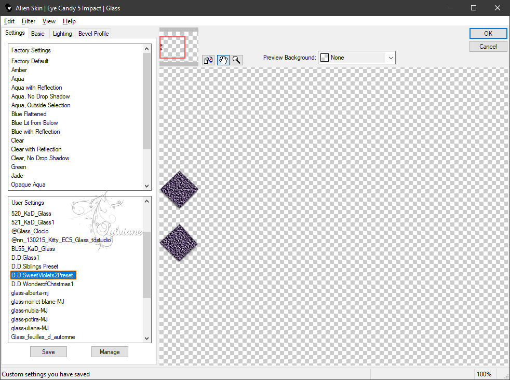Click the Manage settings button
The height and width of the screenshot is (380, 510).
tap(110, 351)
